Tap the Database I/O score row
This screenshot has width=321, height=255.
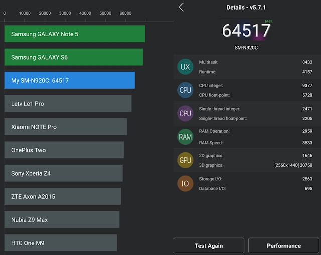(256, 188)
